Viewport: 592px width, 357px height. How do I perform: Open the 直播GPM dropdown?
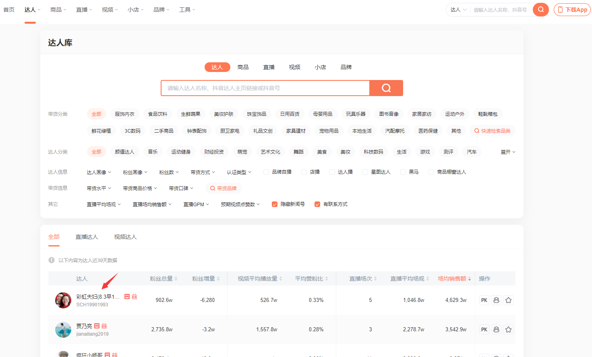[196, 204]
